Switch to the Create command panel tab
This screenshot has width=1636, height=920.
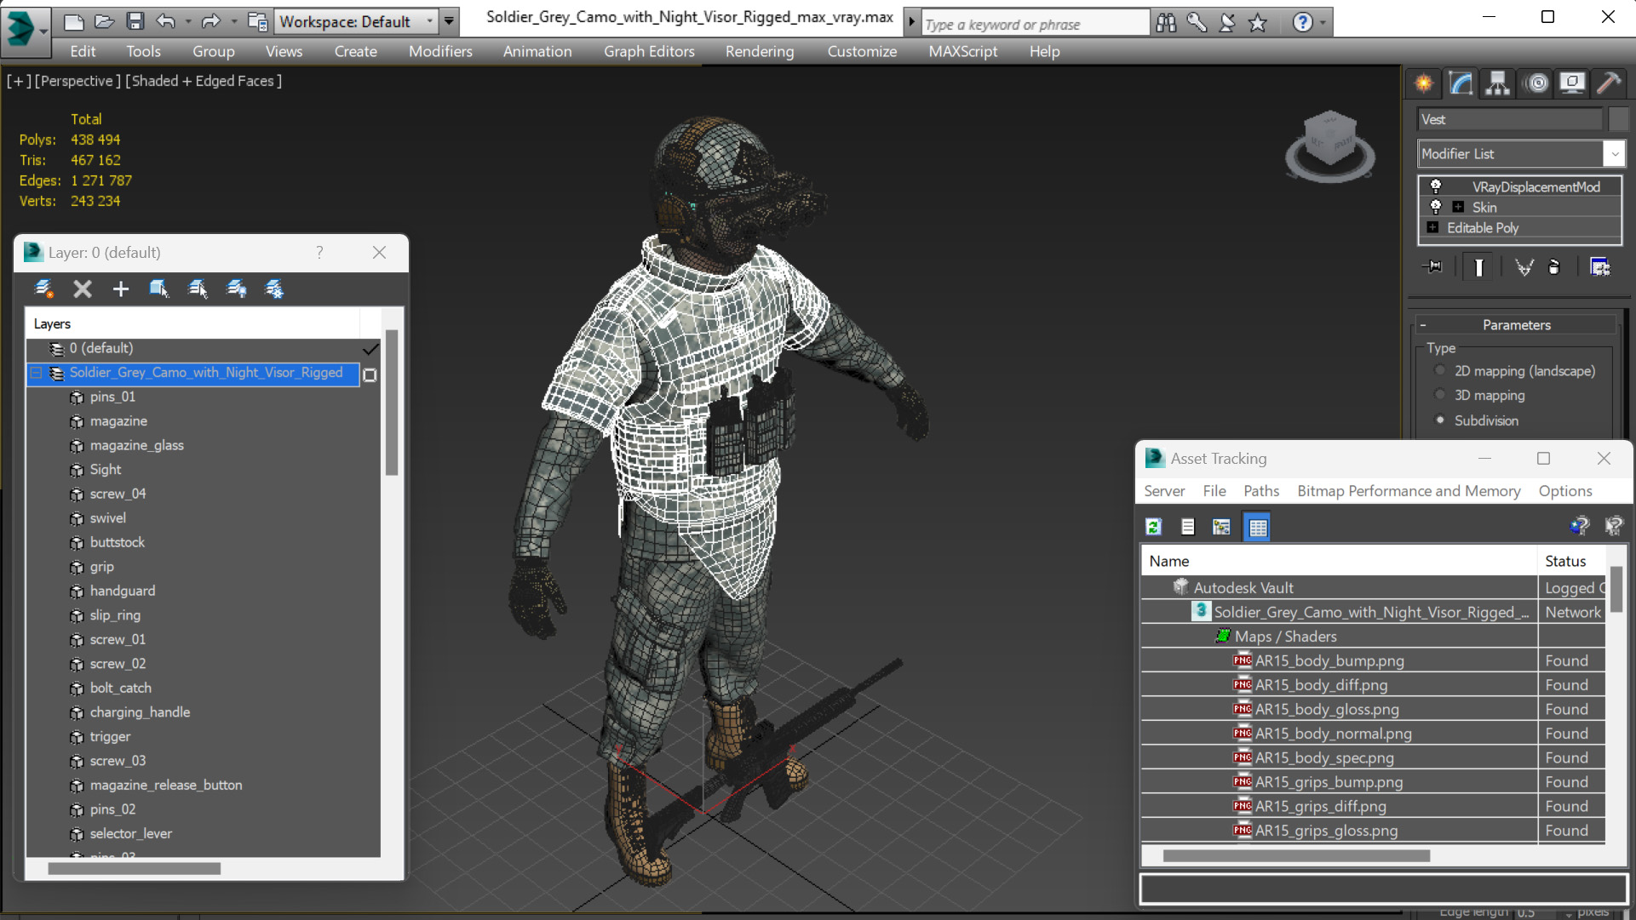click(x=1424, y=83)
